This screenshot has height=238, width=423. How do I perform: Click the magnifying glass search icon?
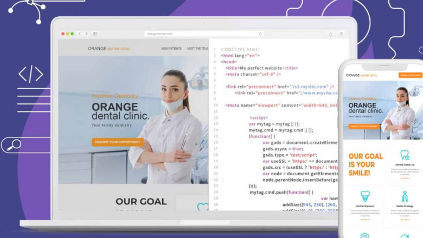(x=12, y=144)
